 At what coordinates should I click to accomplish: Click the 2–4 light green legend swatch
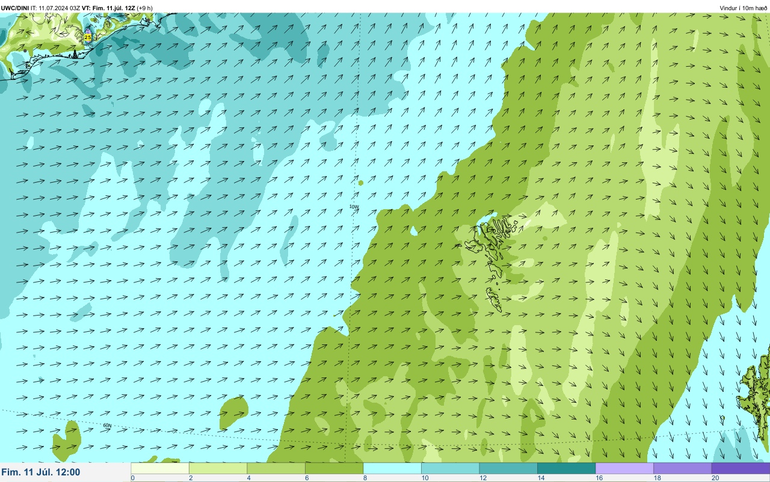[218, 468]
